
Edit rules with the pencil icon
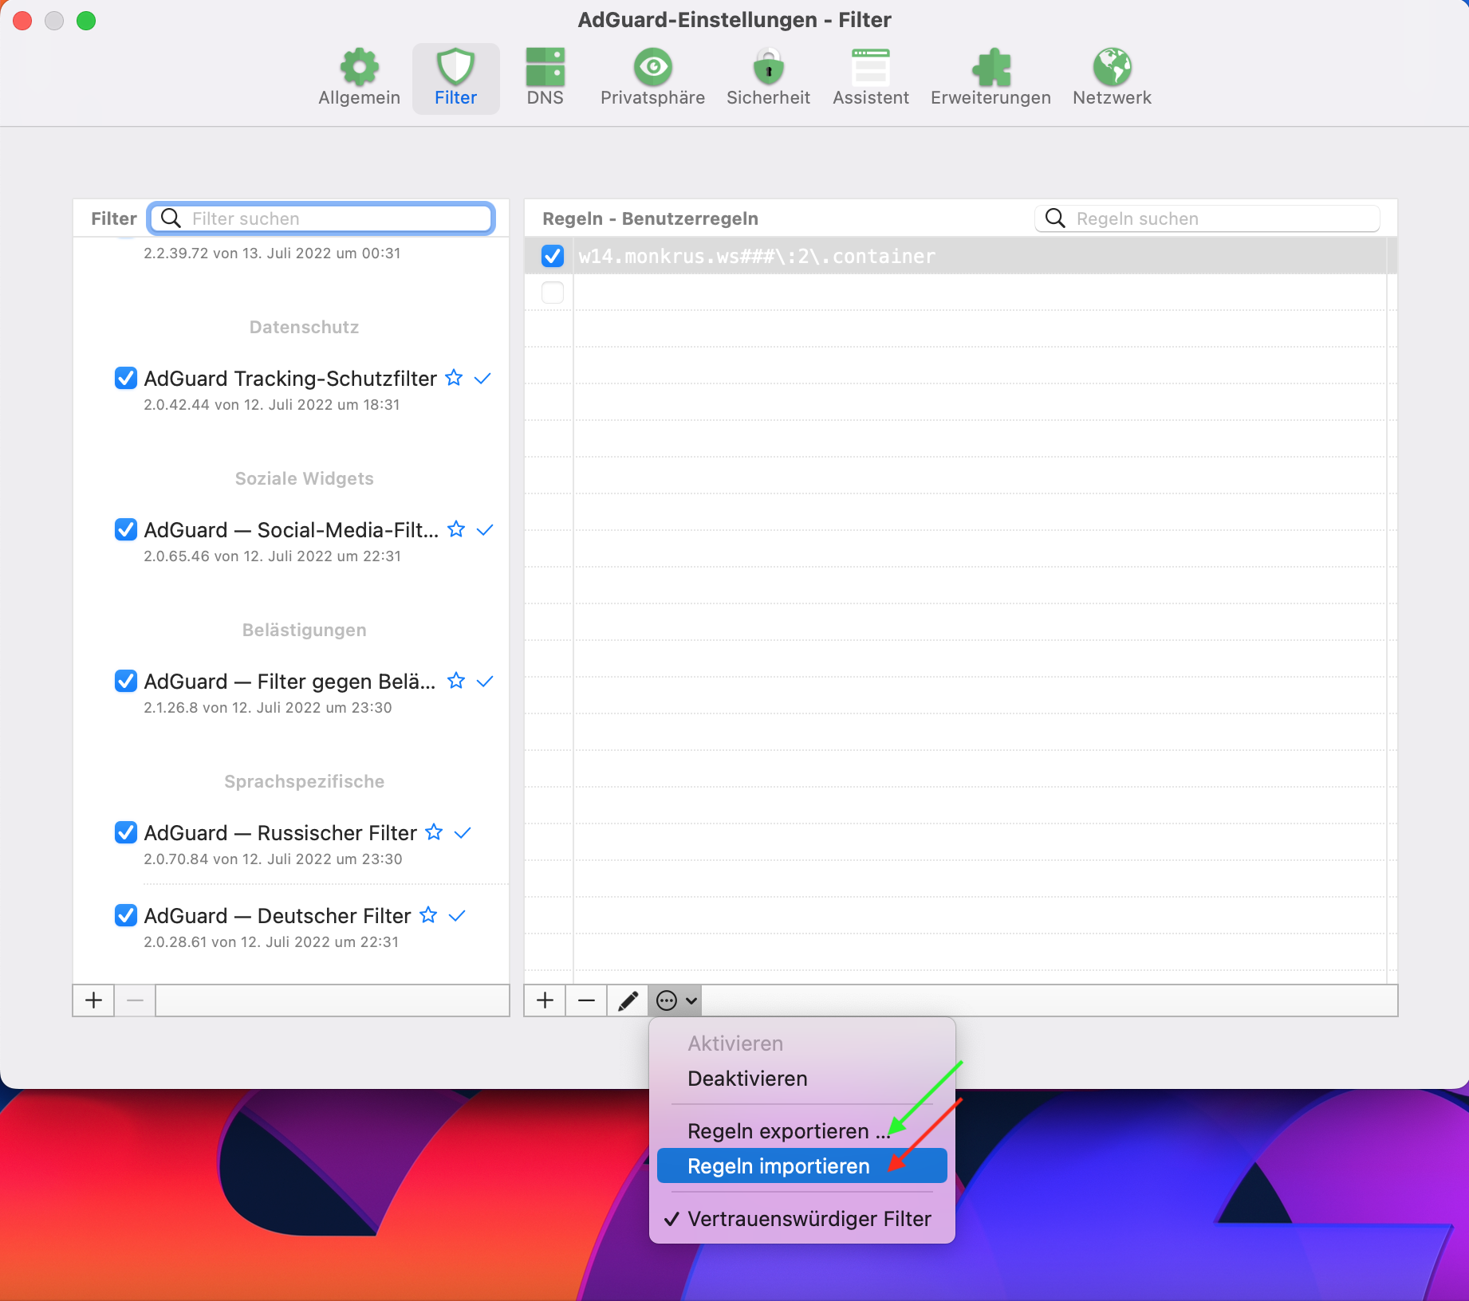tap(628, 1000)
